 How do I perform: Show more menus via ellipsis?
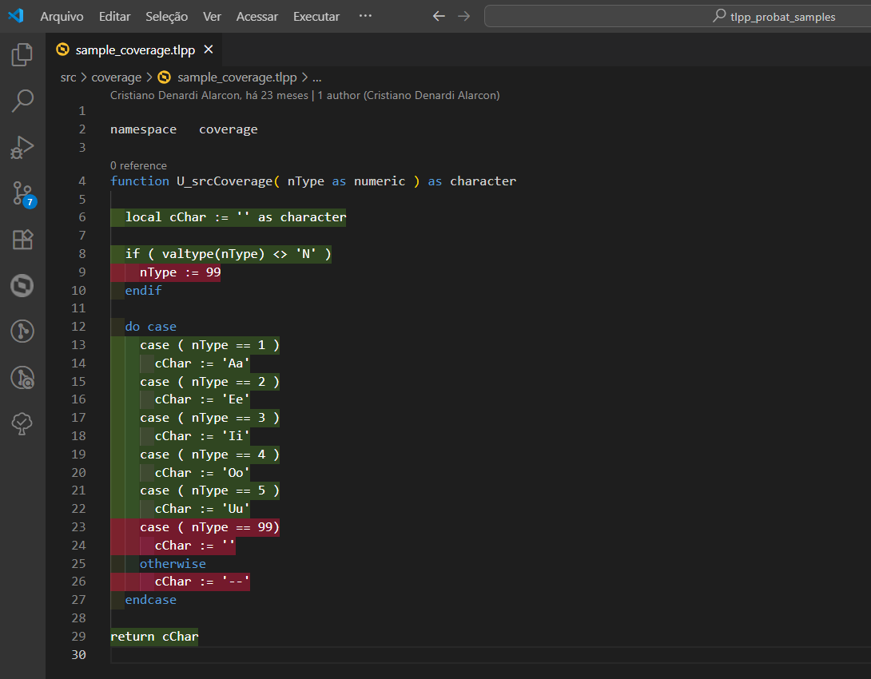pyautogui.click(x=365, y=15)
